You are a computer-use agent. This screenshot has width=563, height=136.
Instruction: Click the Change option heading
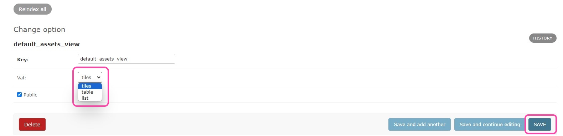point(40,30)
